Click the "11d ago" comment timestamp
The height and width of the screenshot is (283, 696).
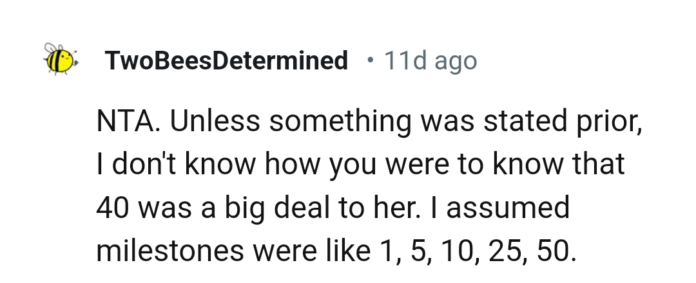coord(430,61)
